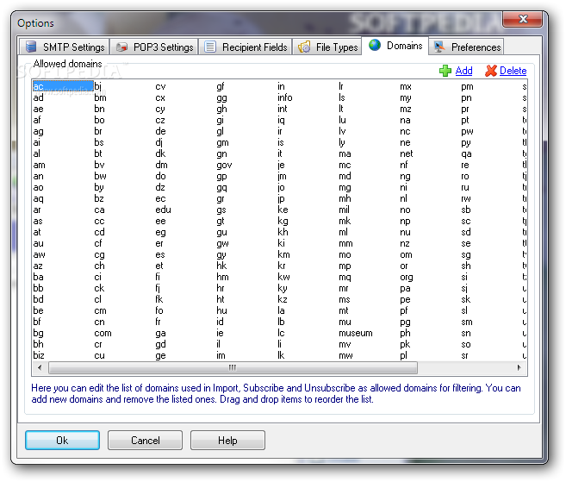Select the "museum" domain entry
Image resolution: width=566 pixels, height=482 pixels.
pyautogui.click(x=356, y=333)
